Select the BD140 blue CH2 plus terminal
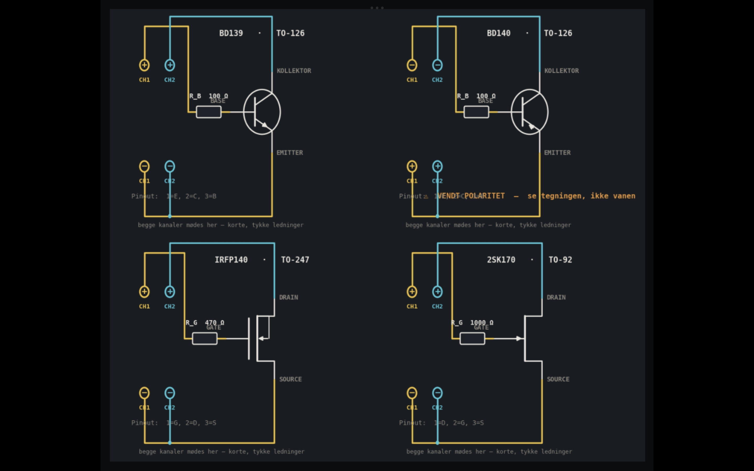Image resolution: width=754 pixels, height=471 pixels. click(437, 166)
